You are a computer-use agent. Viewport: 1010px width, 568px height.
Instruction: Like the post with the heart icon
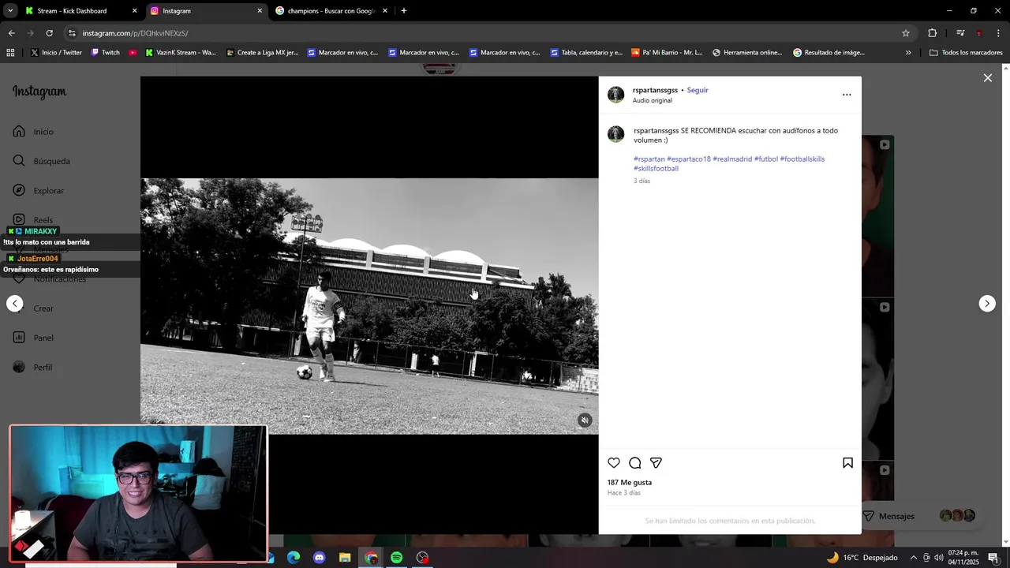pyautogui.click(x=614, y=463)
